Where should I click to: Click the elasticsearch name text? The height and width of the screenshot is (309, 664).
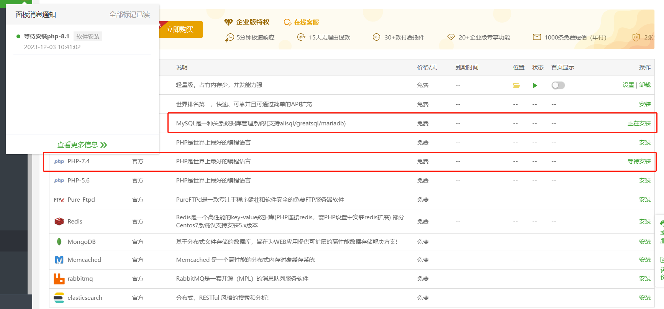85,298
